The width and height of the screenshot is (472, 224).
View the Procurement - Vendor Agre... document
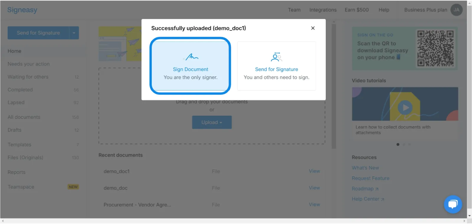(314, 204)
